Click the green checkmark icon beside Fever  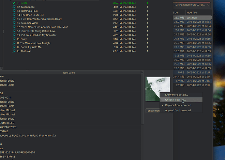coord(14,3)
